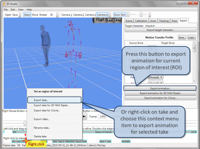Activate the Move tool
Image resolution: width=200 pixels, height=149 pixels.
coord(35,15)
